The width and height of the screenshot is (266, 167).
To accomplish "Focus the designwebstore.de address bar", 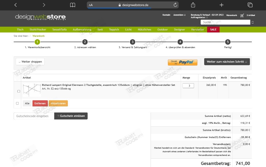I will 133,5.
